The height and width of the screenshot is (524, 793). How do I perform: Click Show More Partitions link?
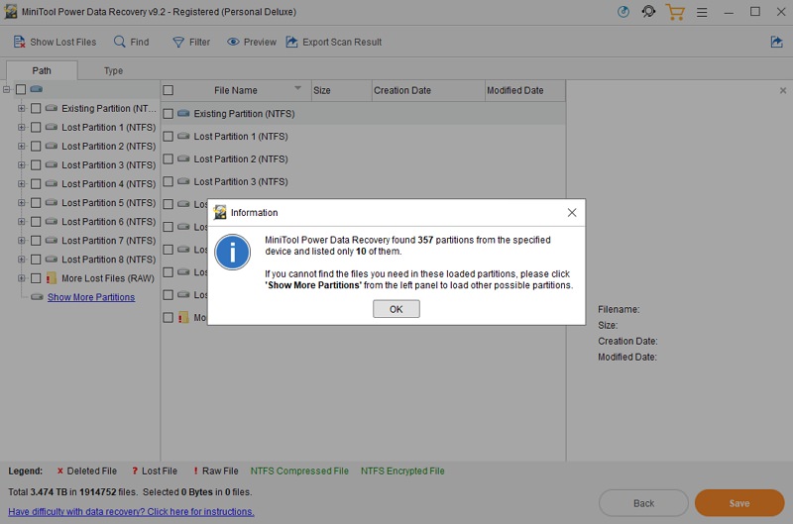click(91, 297)
